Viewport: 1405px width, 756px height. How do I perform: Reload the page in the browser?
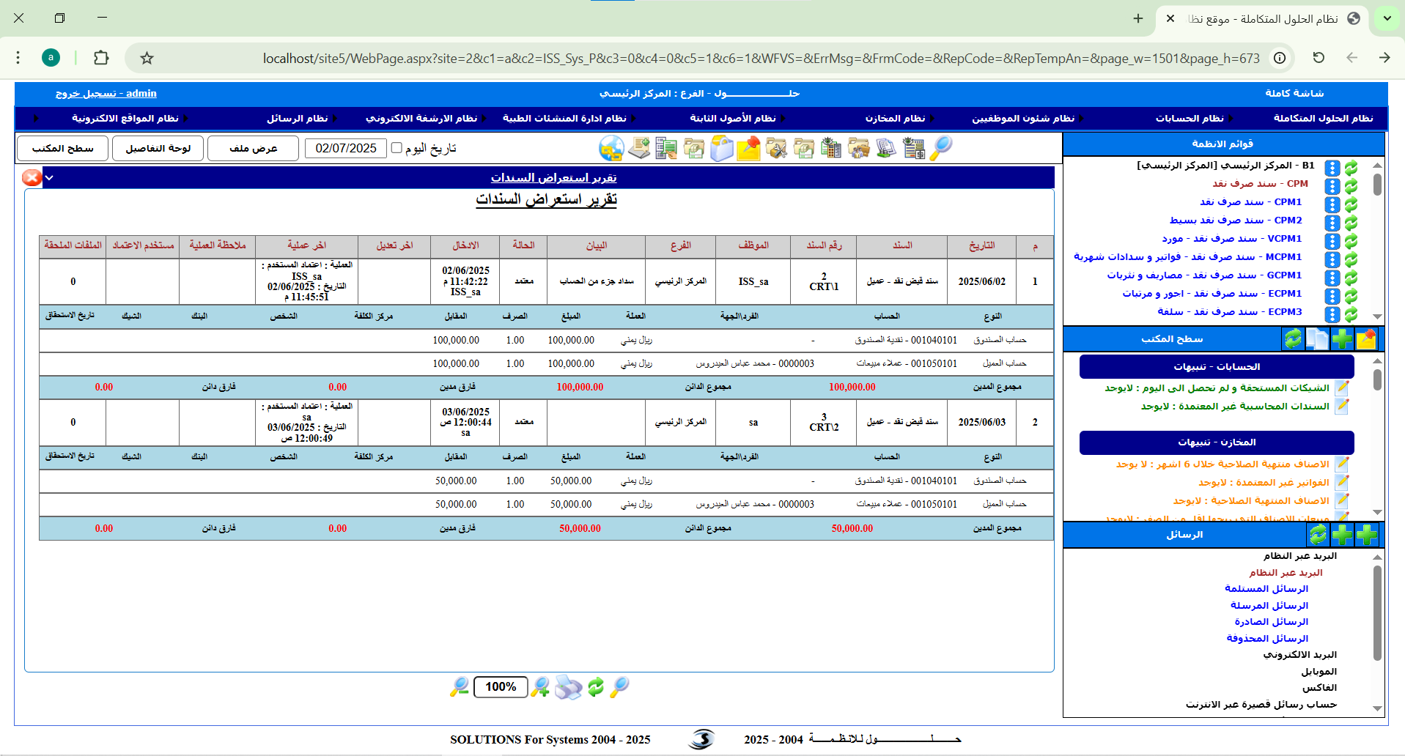point(1319,58)
